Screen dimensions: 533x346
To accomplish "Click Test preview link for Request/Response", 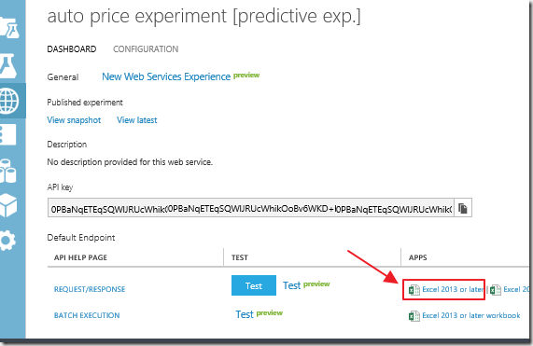I will (306, 285).
